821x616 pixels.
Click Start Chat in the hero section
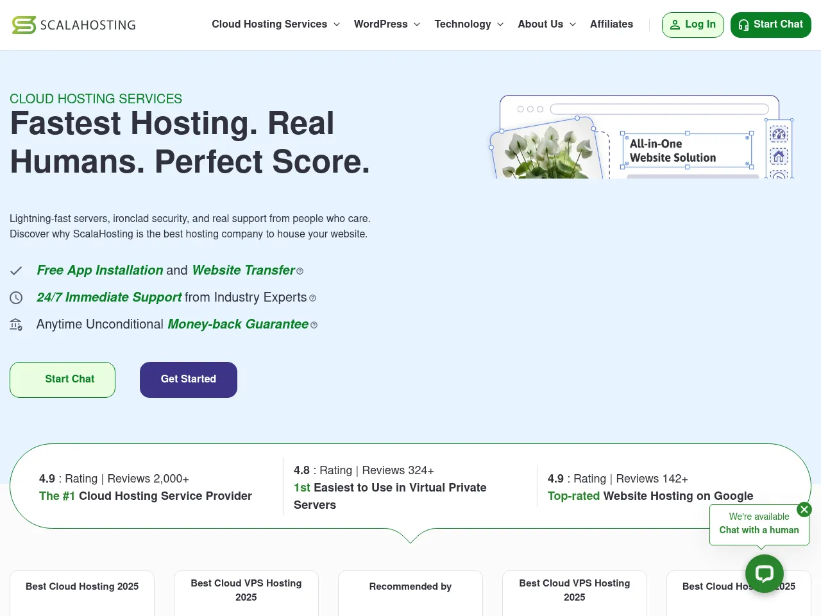(62, 379)
